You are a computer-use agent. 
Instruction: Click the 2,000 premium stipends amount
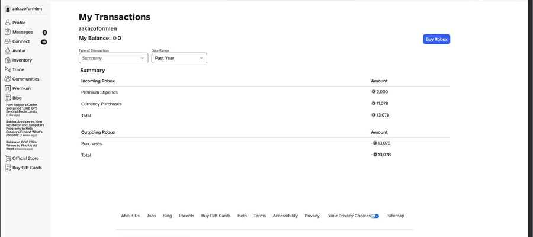click(x=382, y=92)
